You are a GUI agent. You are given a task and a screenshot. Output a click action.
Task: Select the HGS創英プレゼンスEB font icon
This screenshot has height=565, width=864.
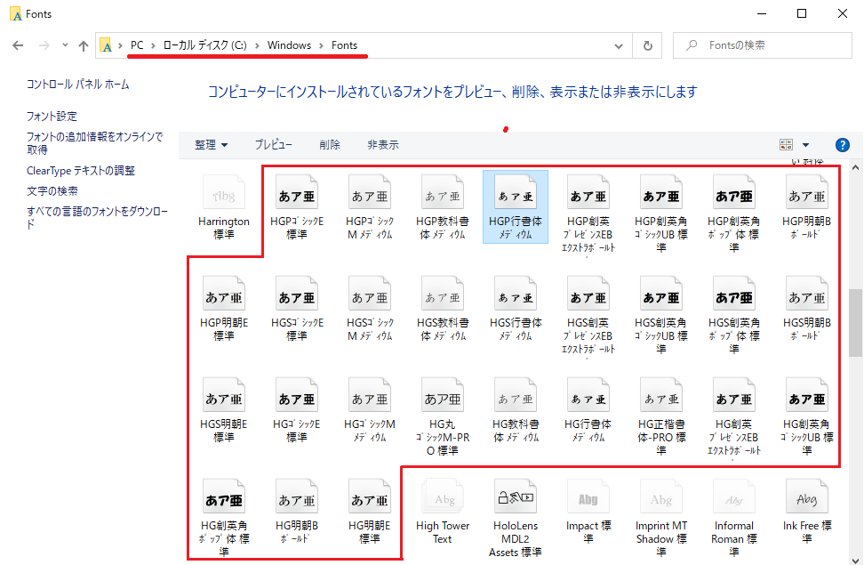point(588,295)
